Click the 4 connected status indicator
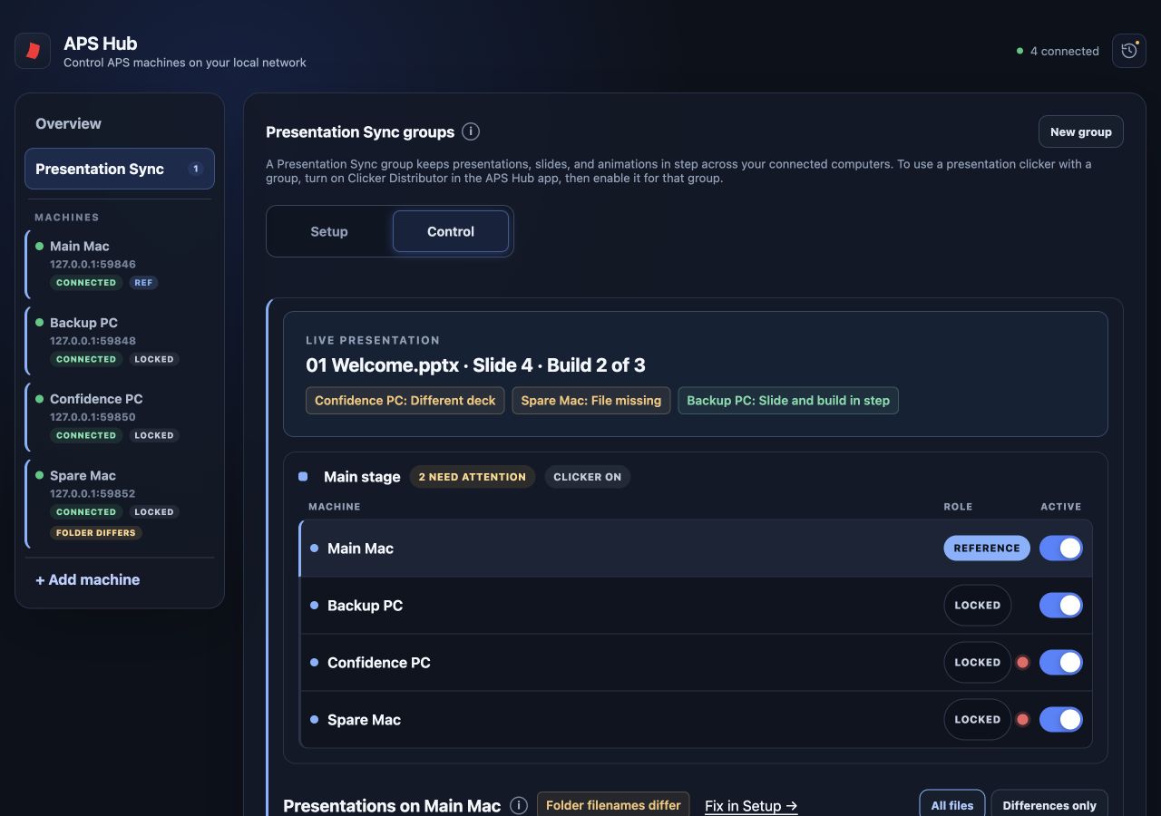1161x816 pixels. point(1058,51)
